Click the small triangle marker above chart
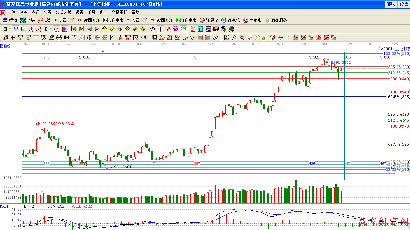Screen dimensions: 410x230 (x=103, y=52)
